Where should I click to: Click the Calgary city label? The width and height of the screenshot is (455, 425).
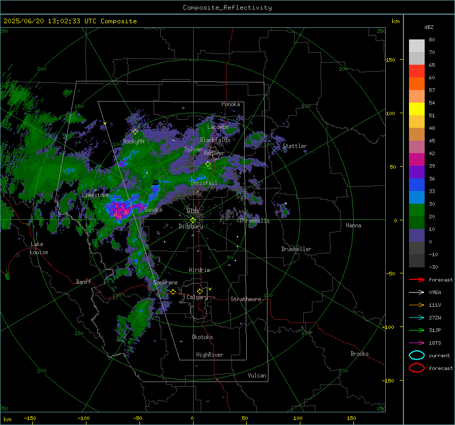point(197,297)
